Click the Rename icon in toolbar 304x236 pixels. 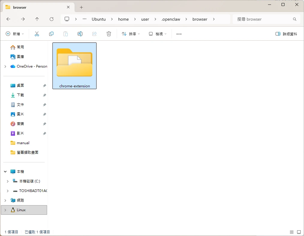tap(80, 34)
